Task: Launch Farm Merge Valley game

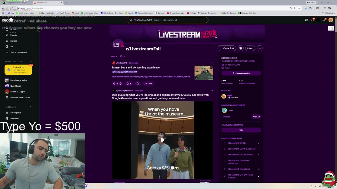Action: click(18, 80)
